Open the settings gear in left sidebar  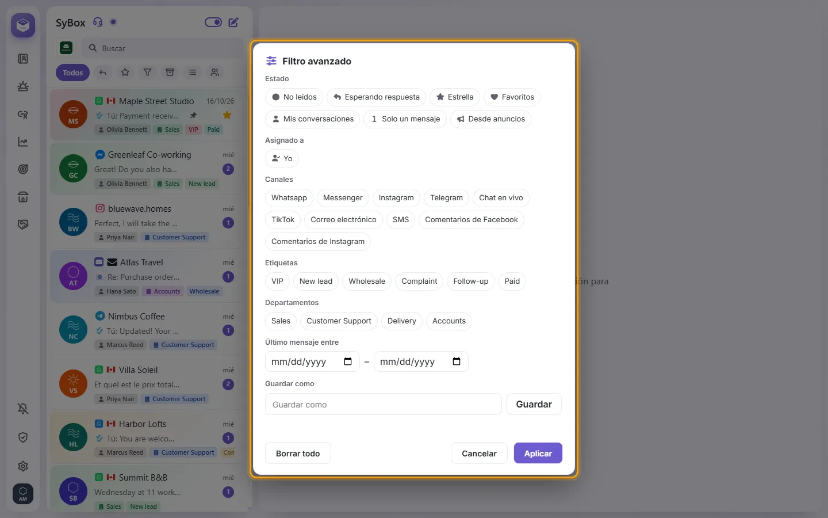pos(23,466)
